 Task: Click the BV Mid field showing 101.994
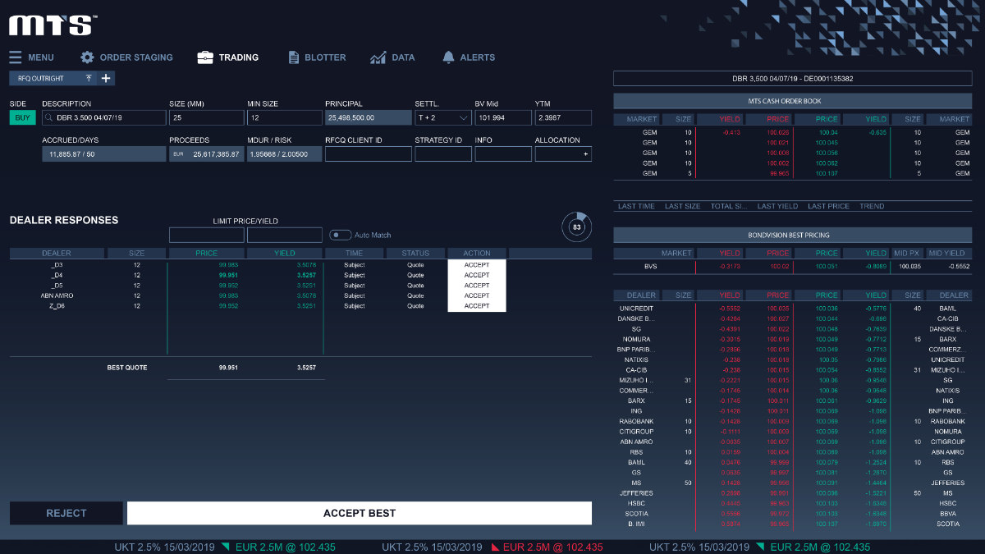pos(503,117)
